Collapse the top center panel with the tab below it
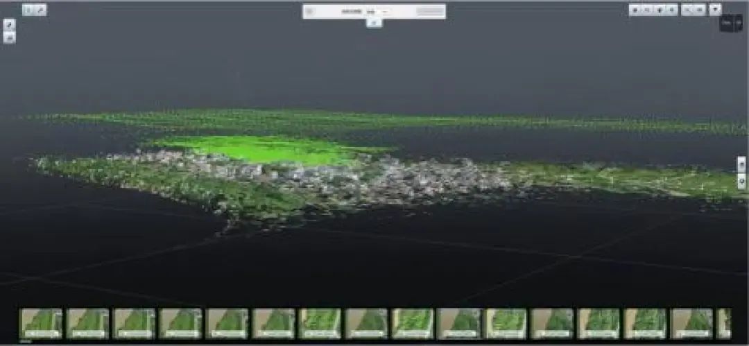Viewport: 749px width, 346px height. pos(374,23)
